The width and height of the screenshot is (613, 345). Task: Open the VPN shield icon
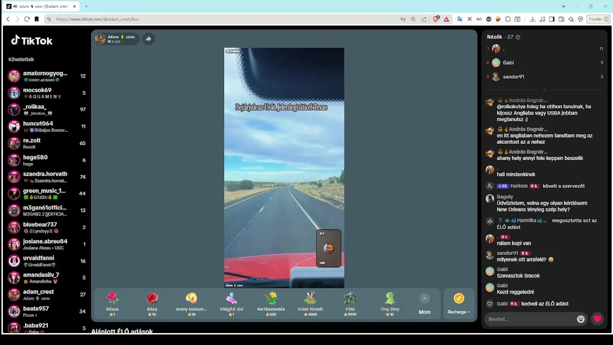pyautogui.click(x=580, y=19)
